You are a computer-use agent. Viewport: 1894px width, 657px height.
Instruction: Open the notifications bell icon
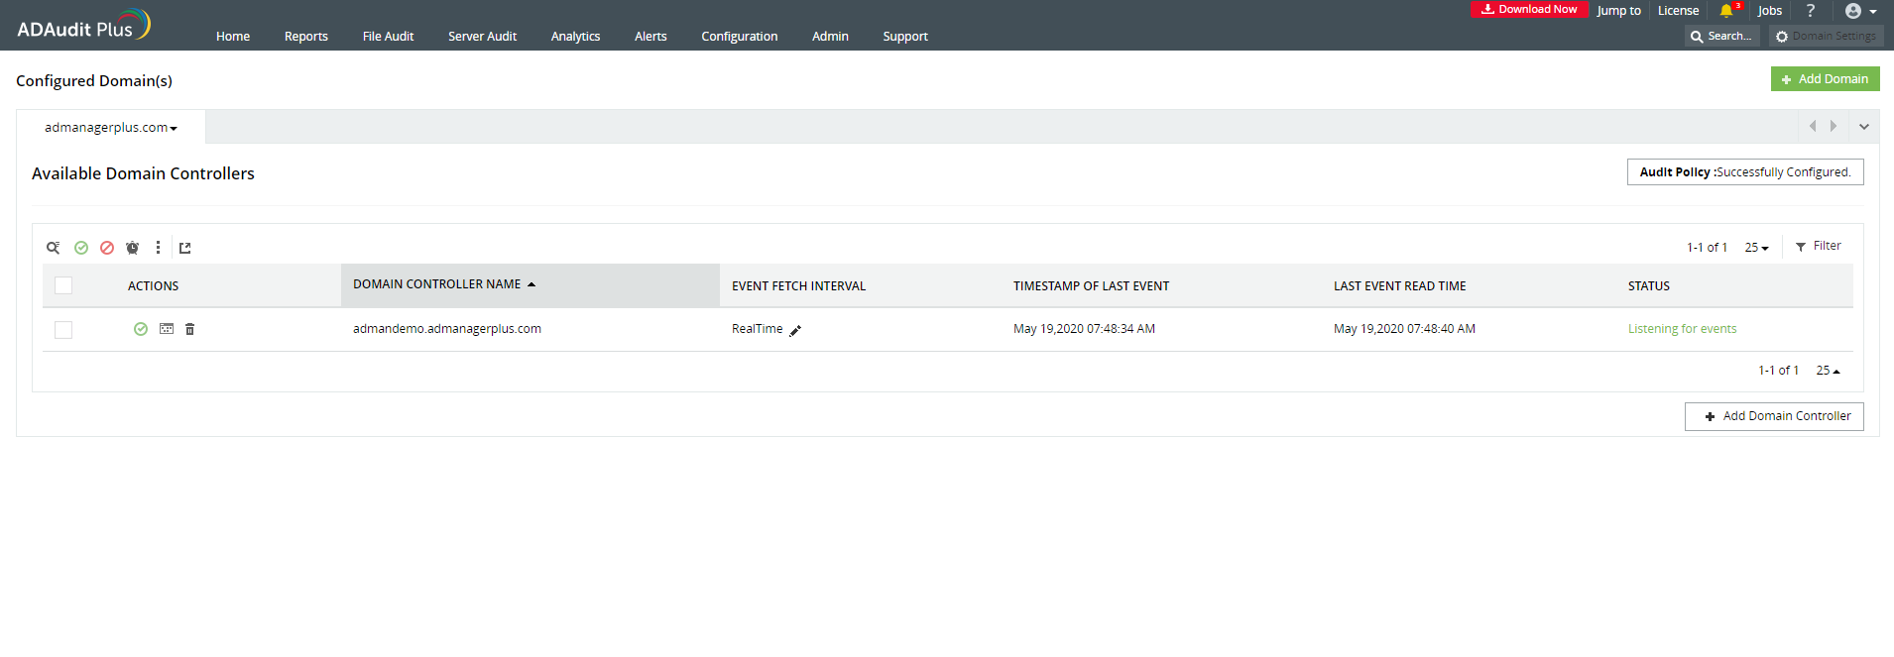[1726, 11]
